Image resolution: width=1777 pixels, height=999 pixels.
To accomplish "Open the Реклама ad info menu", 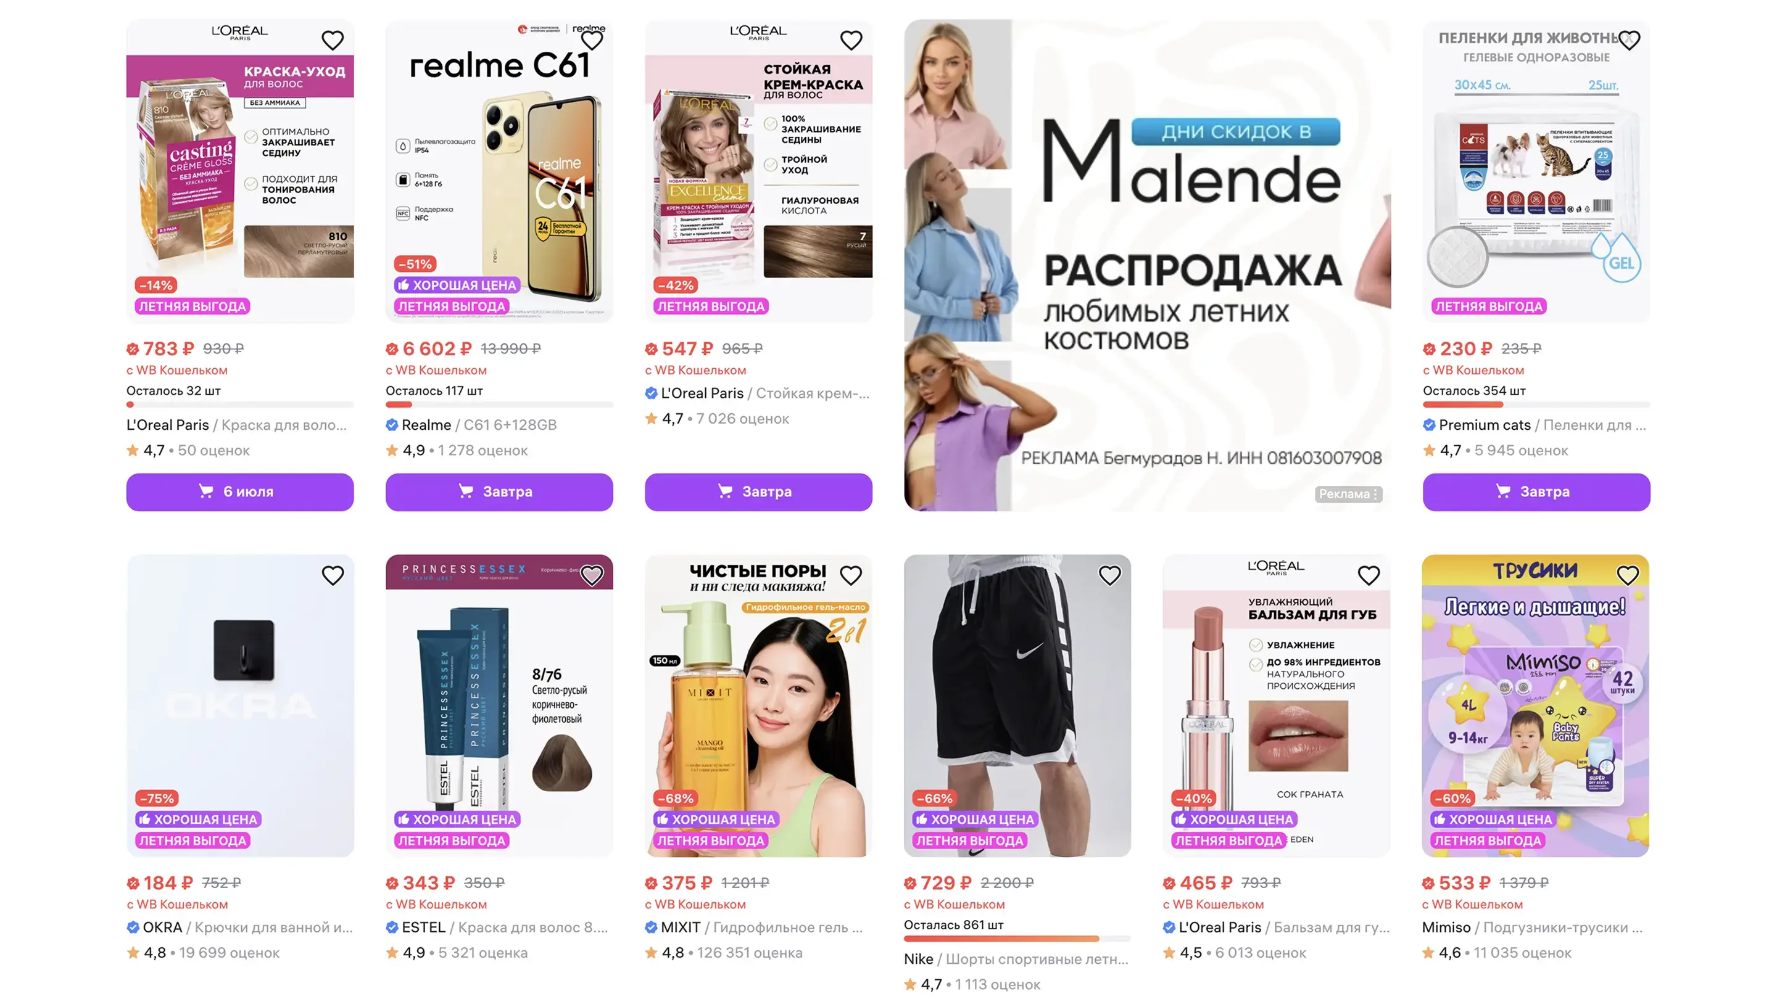I will [1349, 493].
